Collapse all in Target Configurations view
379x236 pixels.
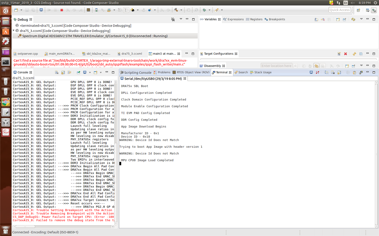pos(361,54)
